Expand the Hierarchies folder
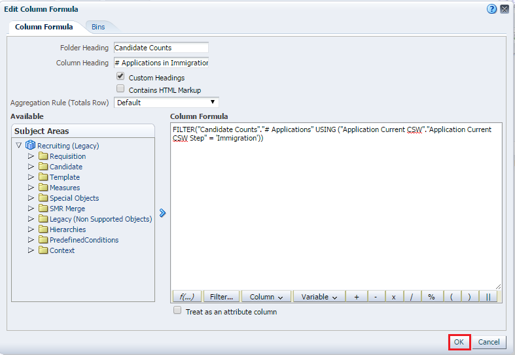This screenshot has width=515, height=355. [x=31, y=229]
